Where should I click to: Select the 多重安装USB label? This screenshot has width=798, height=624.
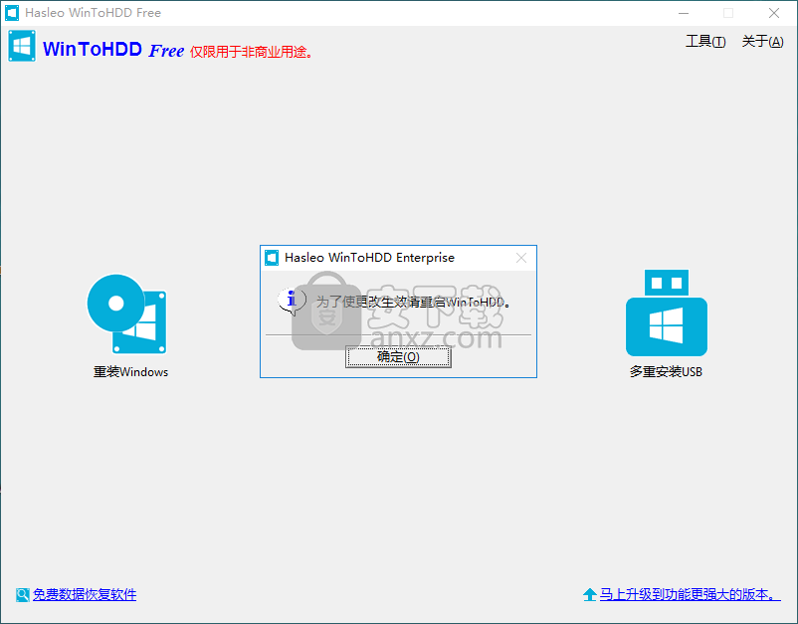tap(667, 372)
